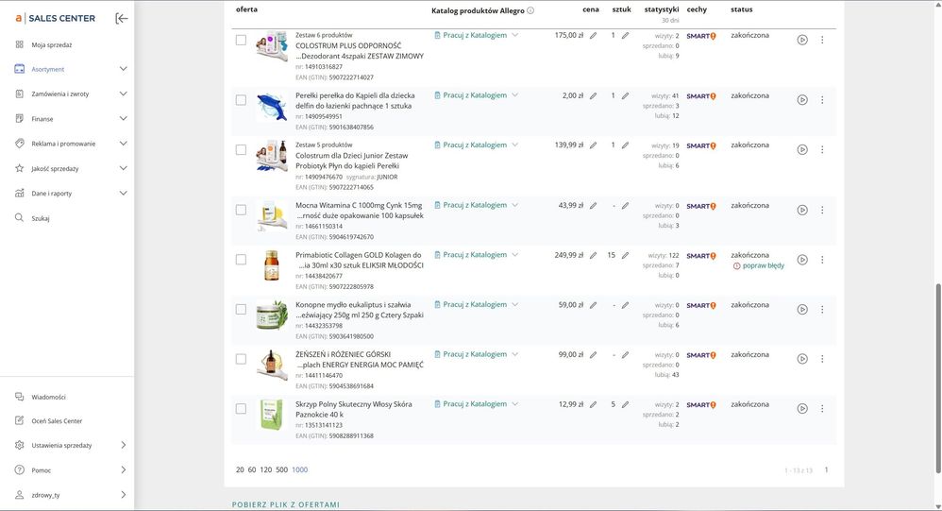Image resolution: width=942 pixels, height=511 pixels.
Task: Click the info icon beside Katalog produktów Allegro
Action: coord(530,10)
